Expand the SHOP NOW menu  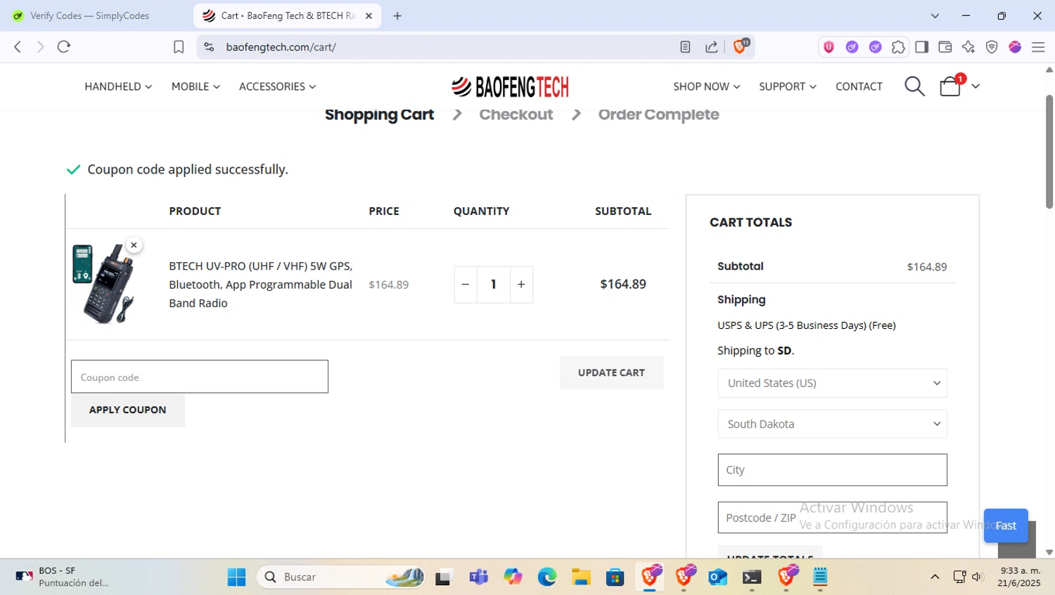click(x=707, y=86)
